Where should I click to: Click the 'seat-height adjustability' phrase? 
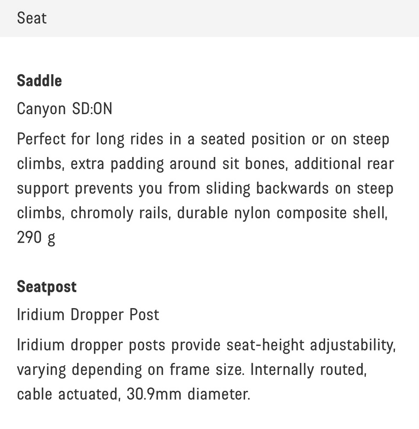(x=311, y=345)
